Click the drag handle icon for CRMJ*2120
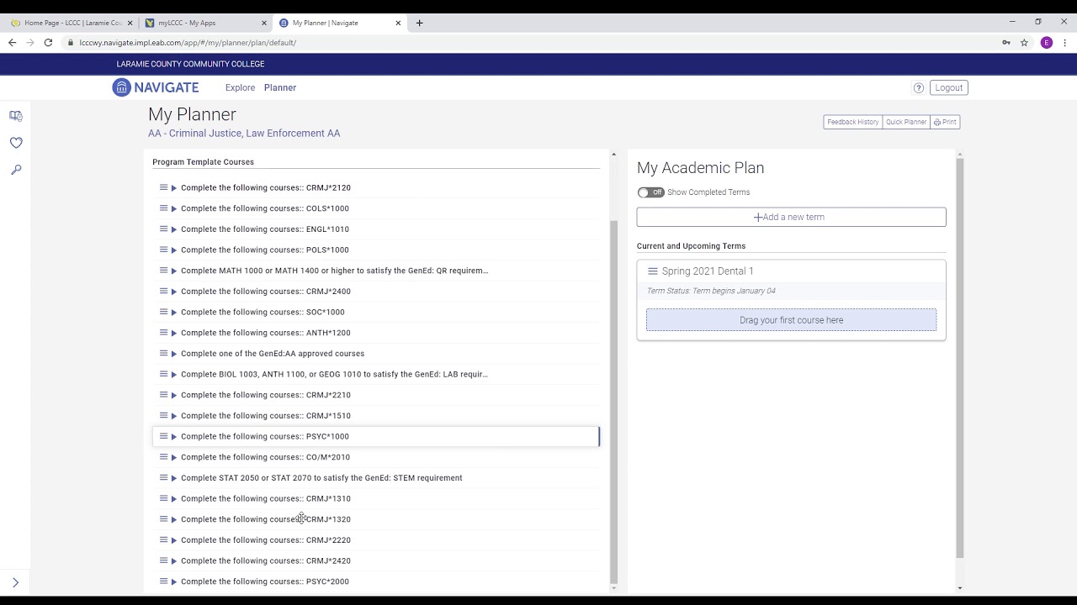1077x605 pixels. tap(164, 187)
